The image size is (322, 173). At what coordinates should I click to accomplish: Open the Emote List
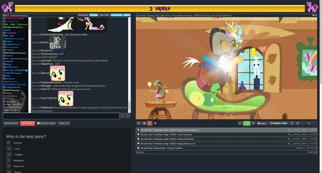coord(64,123)
